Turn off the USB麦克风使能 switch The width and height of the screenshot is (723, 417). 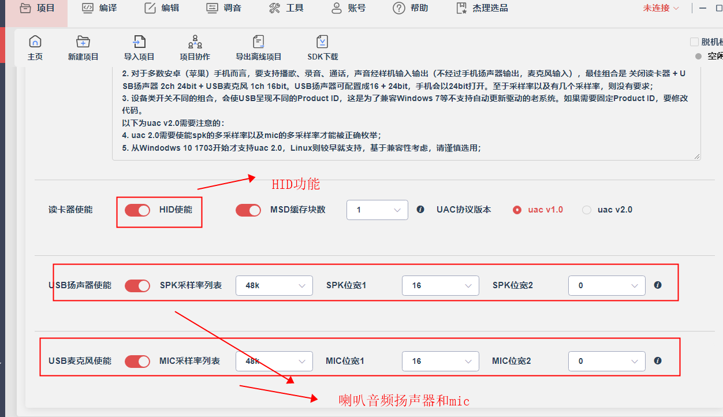pos(137,362)
